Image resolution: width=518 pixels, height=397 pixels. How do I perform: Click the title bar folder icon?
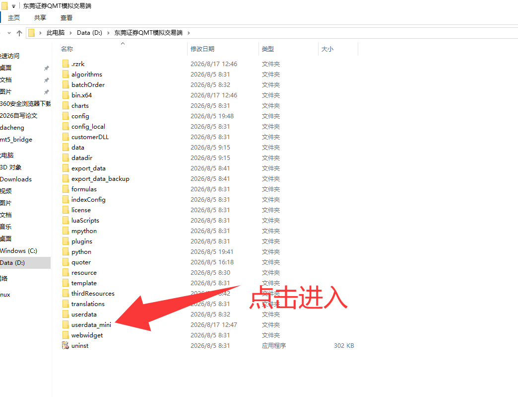click(4, 5)
